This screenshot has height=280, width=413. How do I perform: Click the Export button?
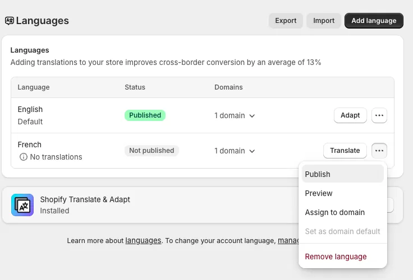[x=286, y=21]
